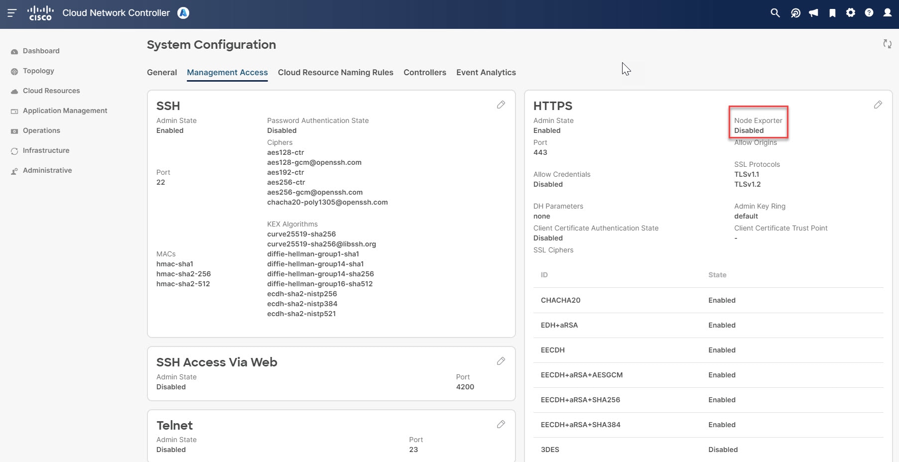Switch to the General configuration tab
899x462 pixels.
click(161, 72)
